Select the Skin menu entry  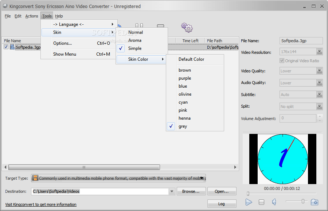pyautogui.click(x=79, y=32)
